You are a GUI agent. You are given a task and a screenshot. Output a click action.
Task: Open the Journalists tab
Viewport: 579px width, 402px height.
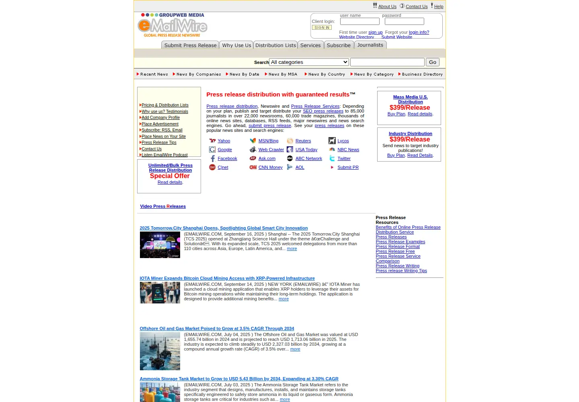pyautogui.click(x=370, y=45)
